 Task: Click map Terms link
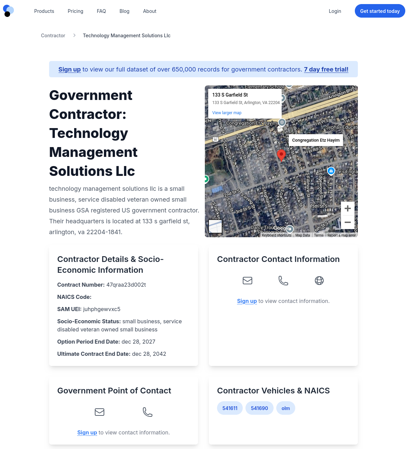[x=319, y=235]
